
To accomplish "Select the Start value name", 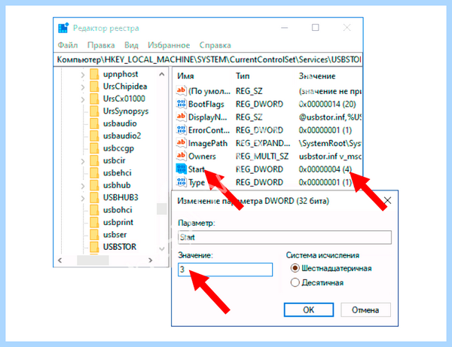I will (197, 169).
